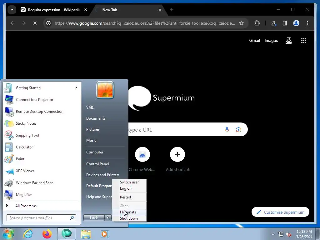Open the Gmail link

point(254,41)
